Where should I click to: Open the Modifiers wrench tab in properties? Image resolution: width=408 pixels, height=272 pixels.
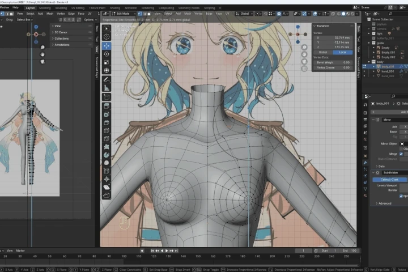click(365, 163)
